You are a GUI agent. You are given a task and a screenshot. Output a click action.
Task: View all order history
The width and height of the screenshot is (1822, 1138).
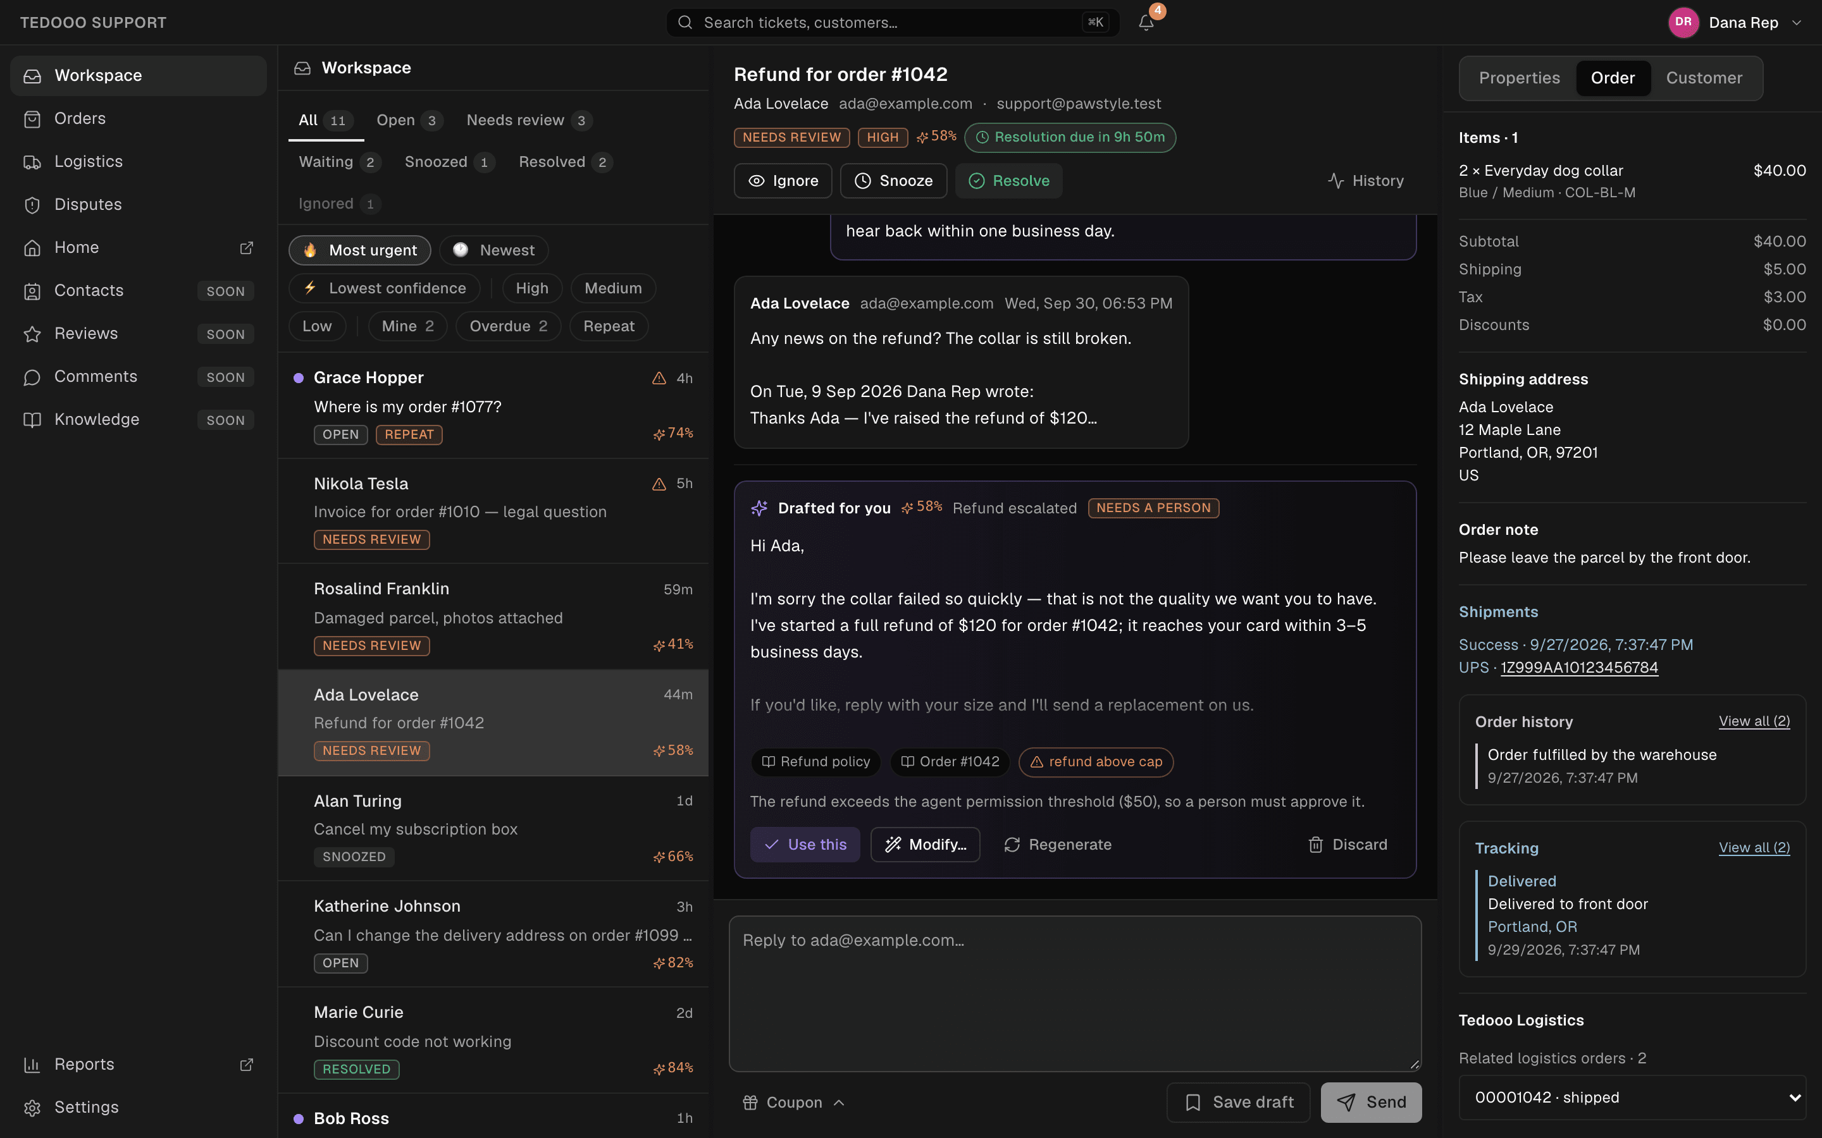click(x=1754, y=721)
